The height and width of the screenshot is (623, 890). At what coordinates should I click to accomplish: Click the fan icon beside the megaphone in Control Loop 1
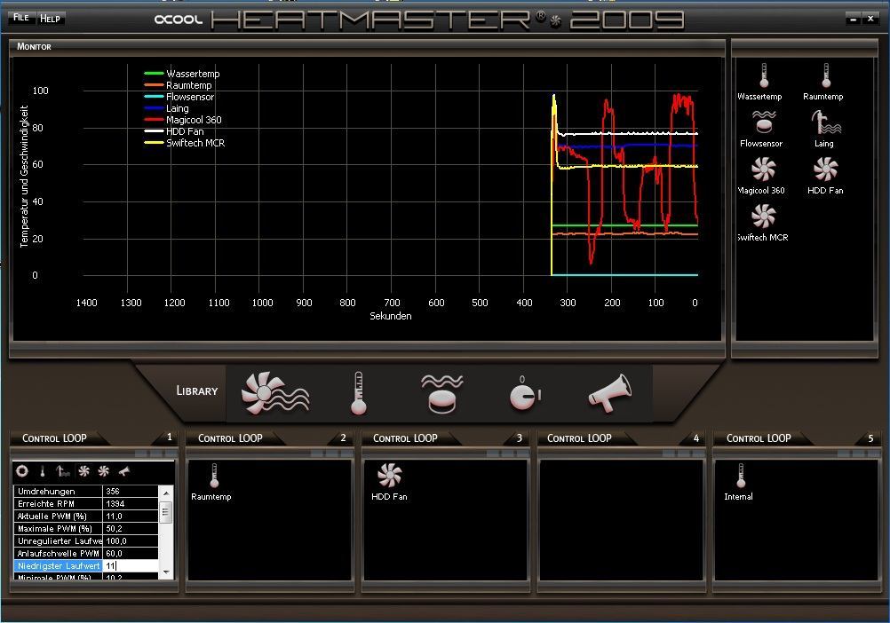click(103, 471)
